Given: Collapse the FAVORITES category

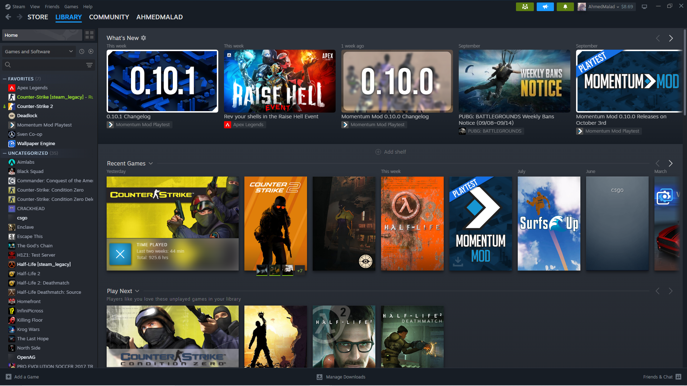Looking at the screenshot, I should coord(5,79).
